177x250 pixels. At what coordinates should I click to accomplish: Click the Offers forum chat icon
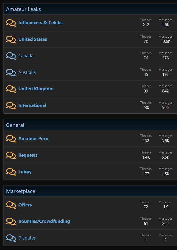11,205
